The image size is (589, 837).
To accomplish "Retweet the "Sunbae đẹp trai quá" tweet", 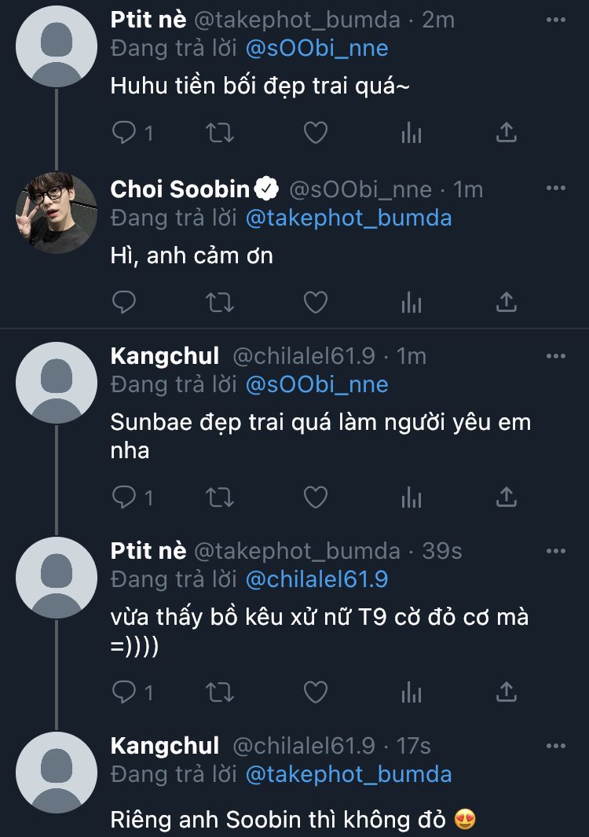I will coord(220,497).
